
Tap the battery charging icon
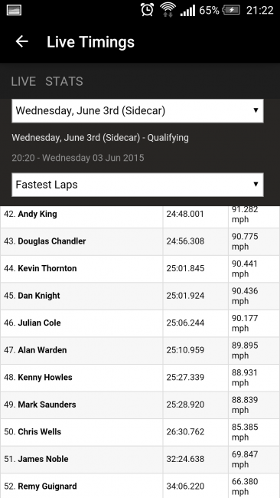pyautogui.click(x=231, y=10)
